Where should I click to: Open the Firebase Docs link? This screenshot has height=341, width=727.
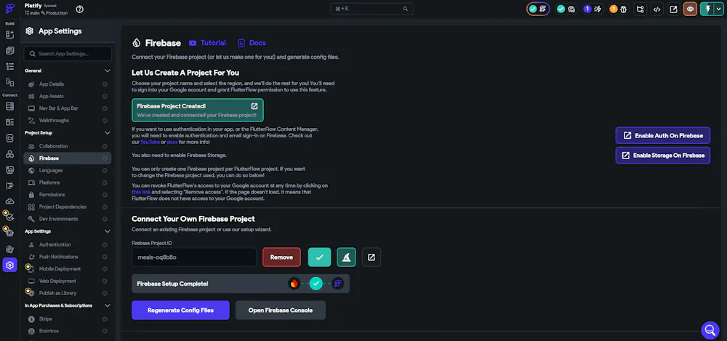[252, 43]
